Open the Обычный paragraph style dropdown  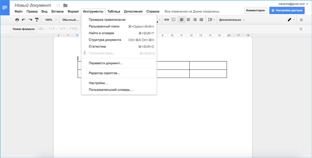tap(71, 20)
